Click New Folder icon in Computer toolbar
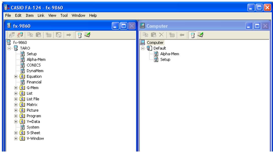The height and width of the screenshot is (152, 273). 172,35
